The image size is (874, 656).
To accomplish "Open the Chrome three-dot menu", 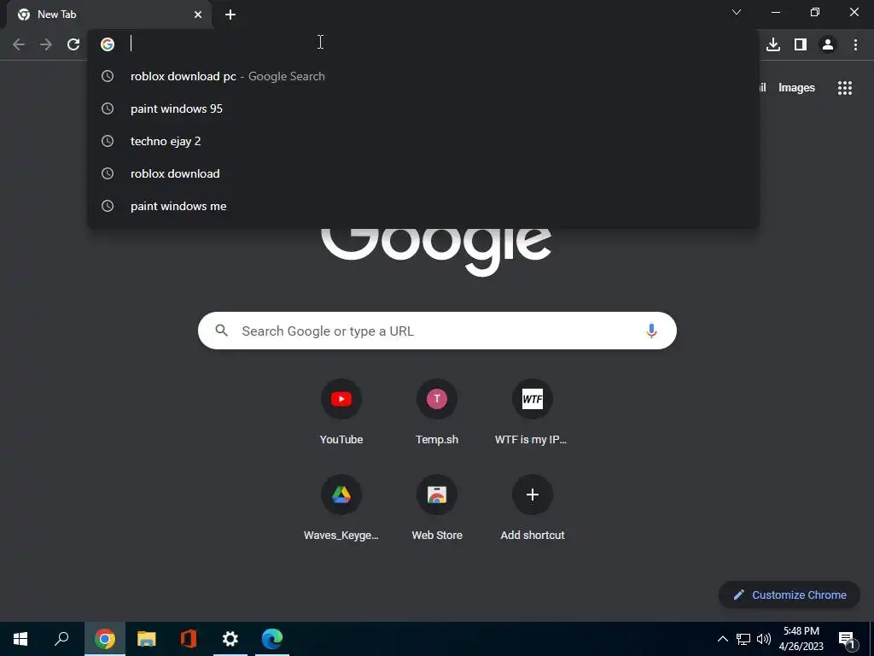I will click(855, 44).
